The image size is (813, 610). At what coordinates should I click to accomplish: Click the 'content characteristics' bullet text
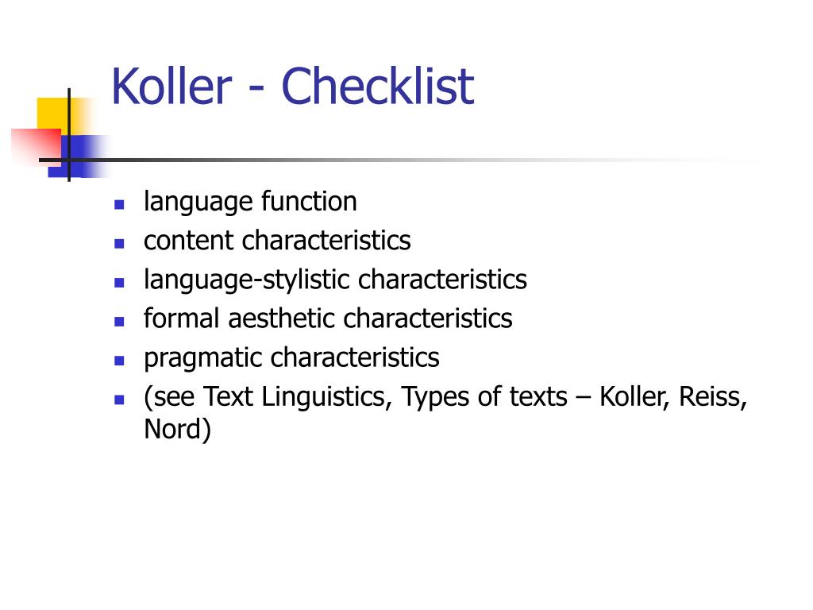click(277, 241)
